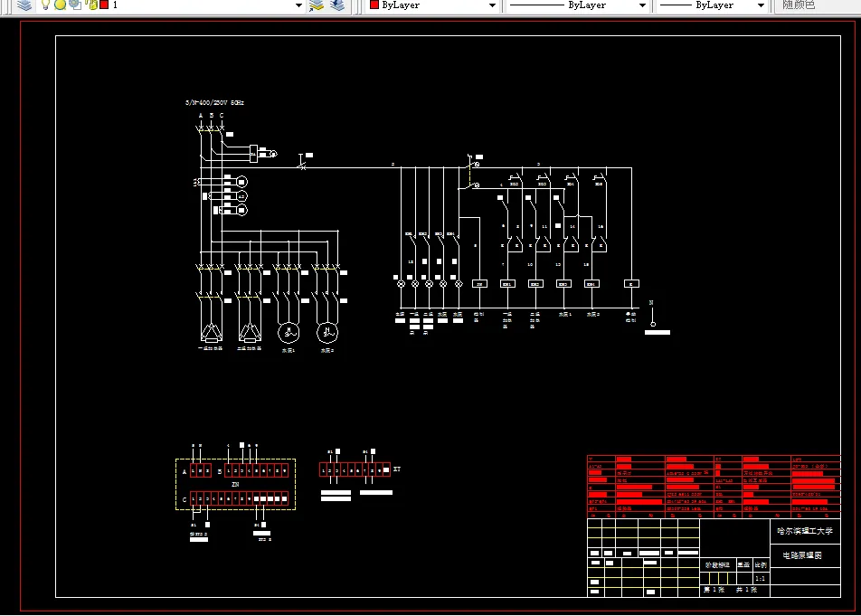Expand the layer name dropdown list
The width and height of the screenshot is (861, 616).
tap(298, 5)
